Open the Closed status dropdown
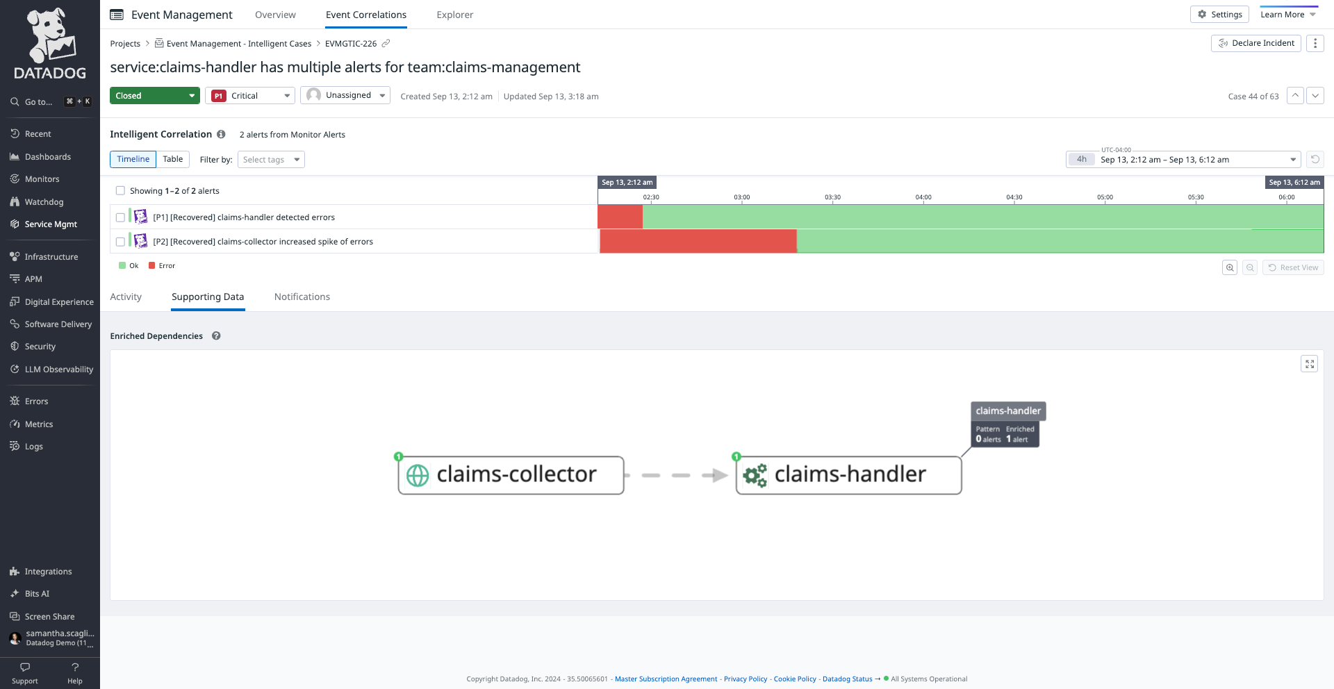This screenshot has width=1334, height=689. pos(154,95)
